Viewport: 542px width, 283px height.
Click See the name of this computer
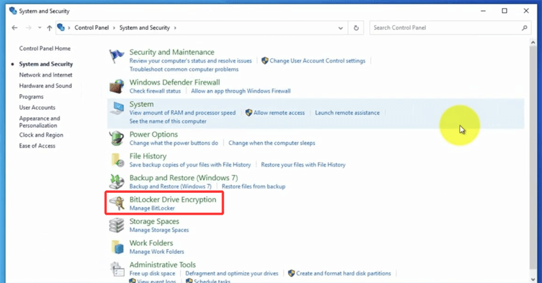click(167, 121)
